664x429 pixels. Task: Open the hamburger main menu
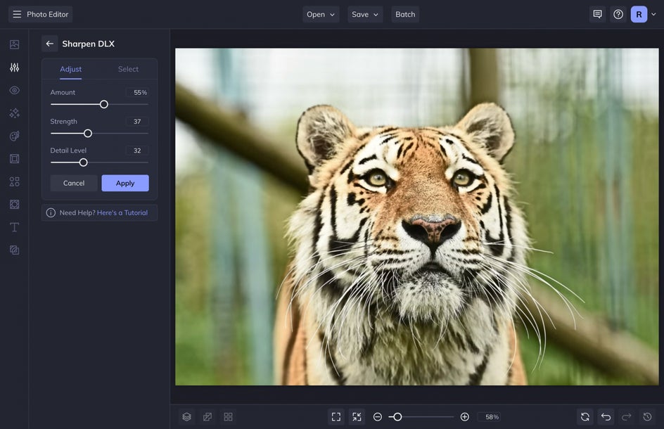[x=17, y=14]
